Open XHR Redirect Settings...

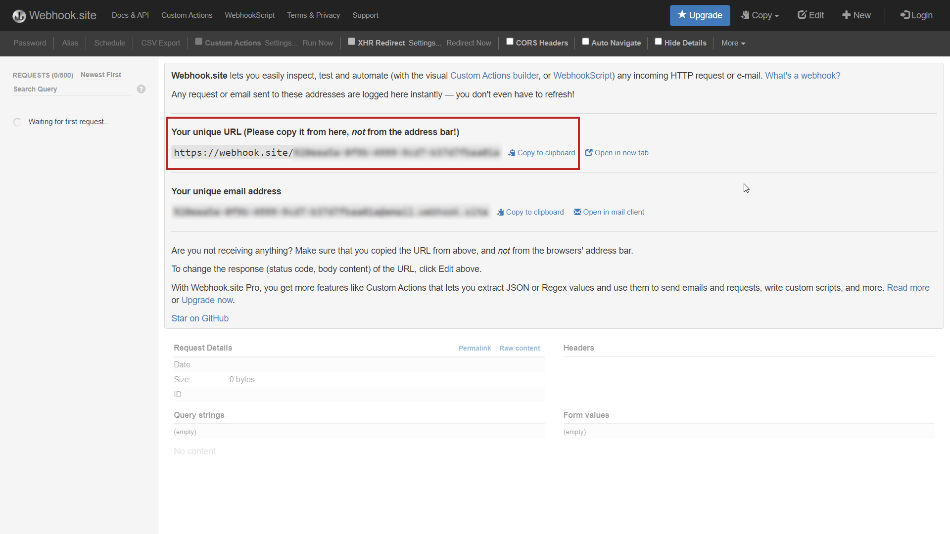[425, 43]
